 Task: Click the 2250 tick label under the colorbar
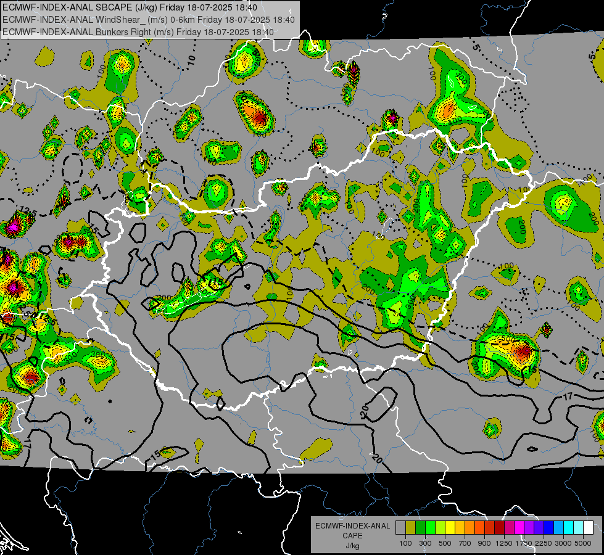click(544, 543)
